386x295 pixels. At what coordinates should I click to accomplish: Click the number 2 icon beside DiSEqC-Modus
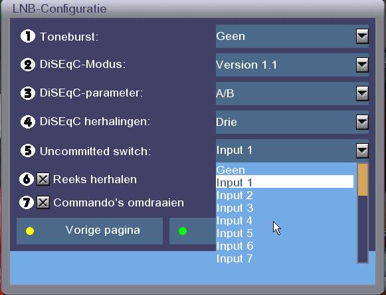coord(28,65)
